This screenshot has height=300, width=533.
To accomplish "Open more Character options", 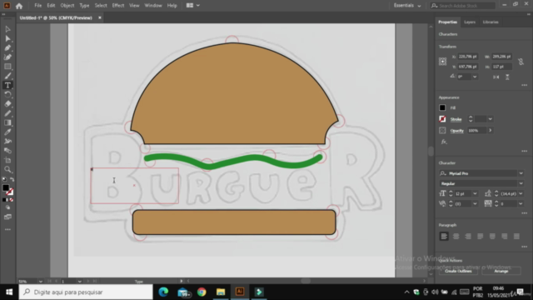I will (524, 213).
